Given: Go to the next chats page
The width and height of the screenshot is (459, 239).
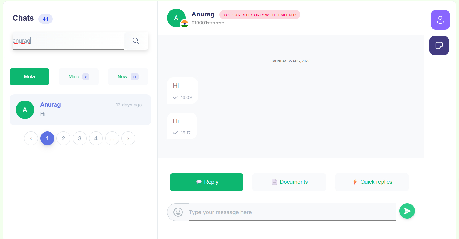Looking at the screenshot, I should pos(128,138).
